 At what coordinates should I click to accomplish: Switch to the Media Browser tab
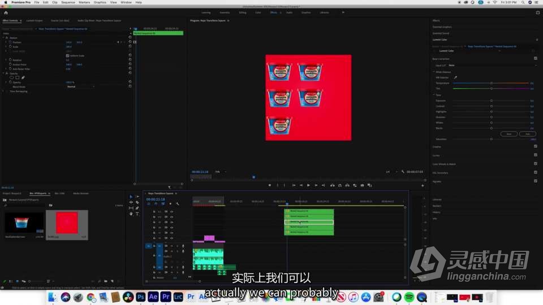81,193
